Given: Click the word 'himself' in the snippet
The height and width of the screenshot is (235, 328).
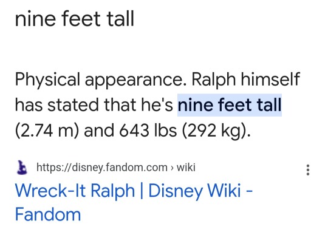Looking at the screenshot, I should pos(270,79).
